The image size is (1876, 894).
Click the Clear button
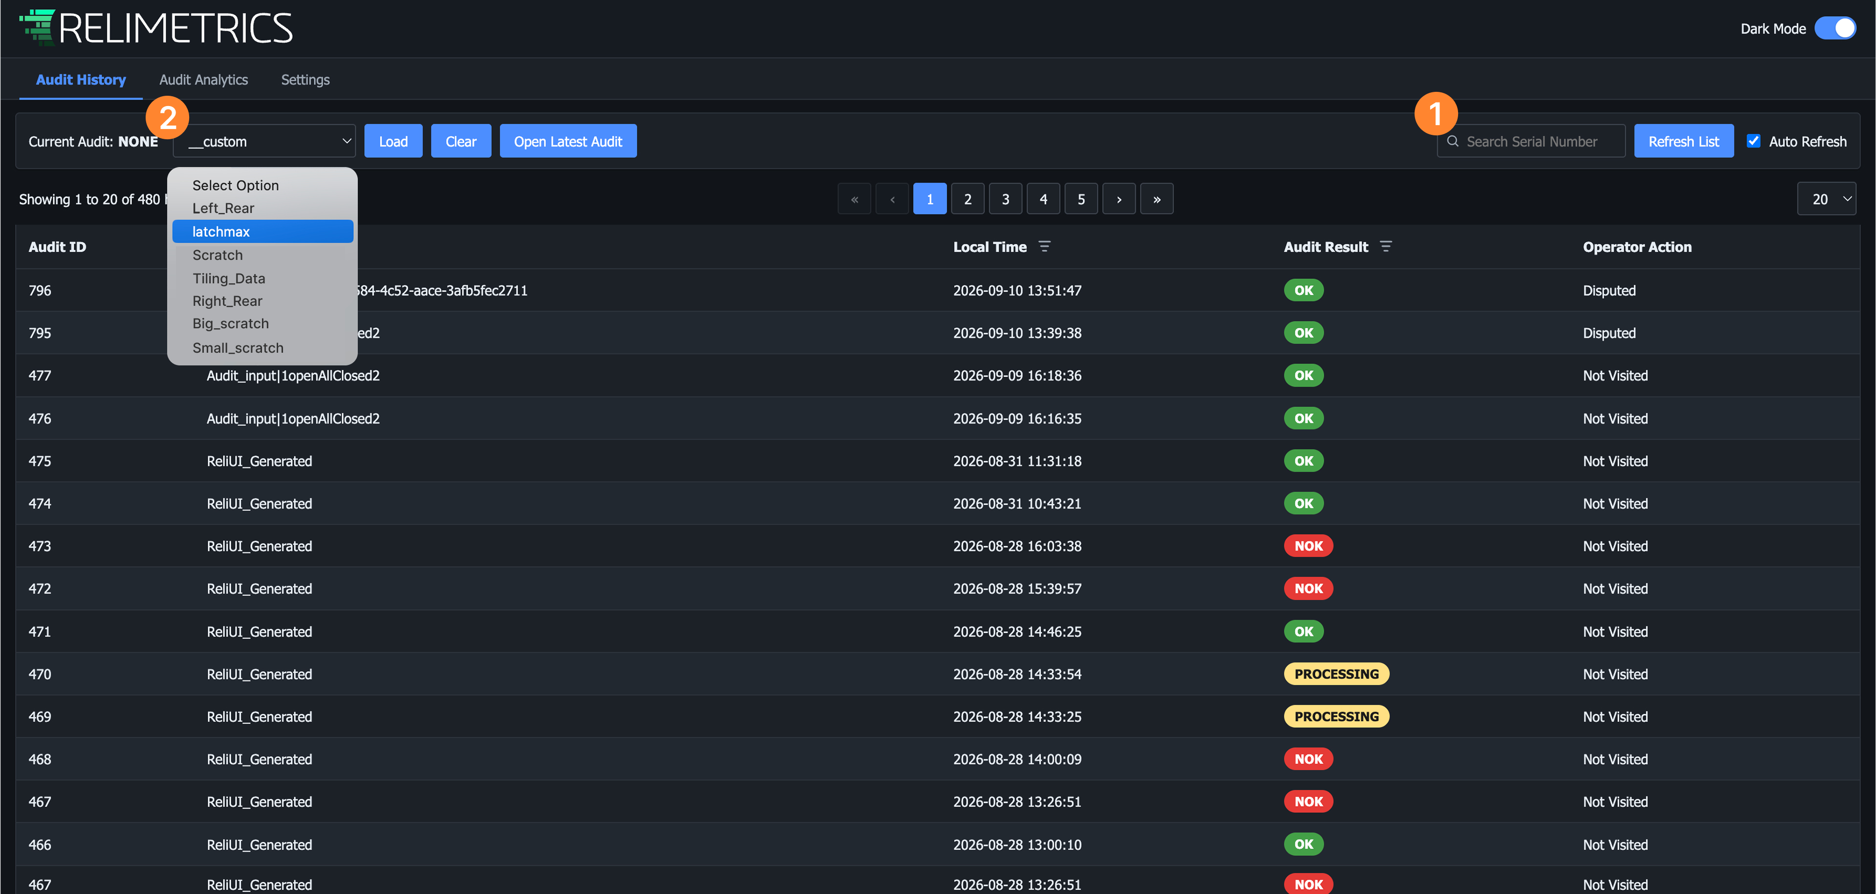(461, 141)
